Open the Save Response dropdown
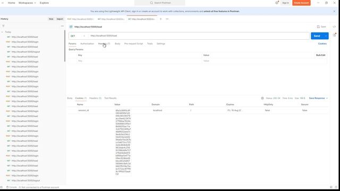 coord(318,98)
